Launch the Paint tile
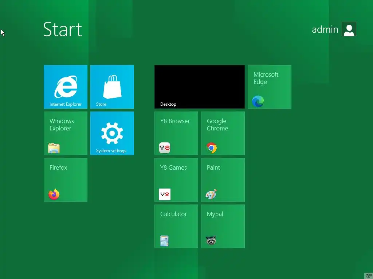This screenshot has width=373, height=279. pos(223,179)
